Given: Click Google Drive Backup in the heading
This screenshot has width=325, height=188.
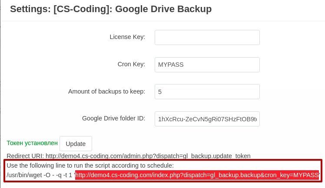Looking at the screenshot, I should [163, 9].
